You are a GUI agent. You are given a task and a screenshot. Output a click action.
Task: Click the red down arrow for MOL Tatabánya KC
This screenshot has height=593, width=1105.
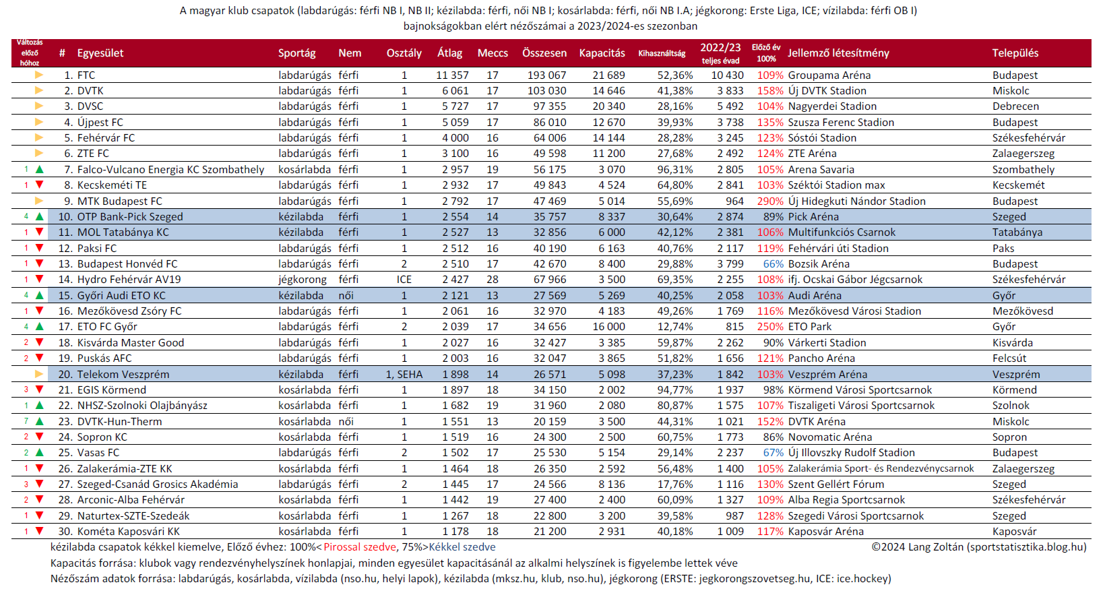[39, 232]
